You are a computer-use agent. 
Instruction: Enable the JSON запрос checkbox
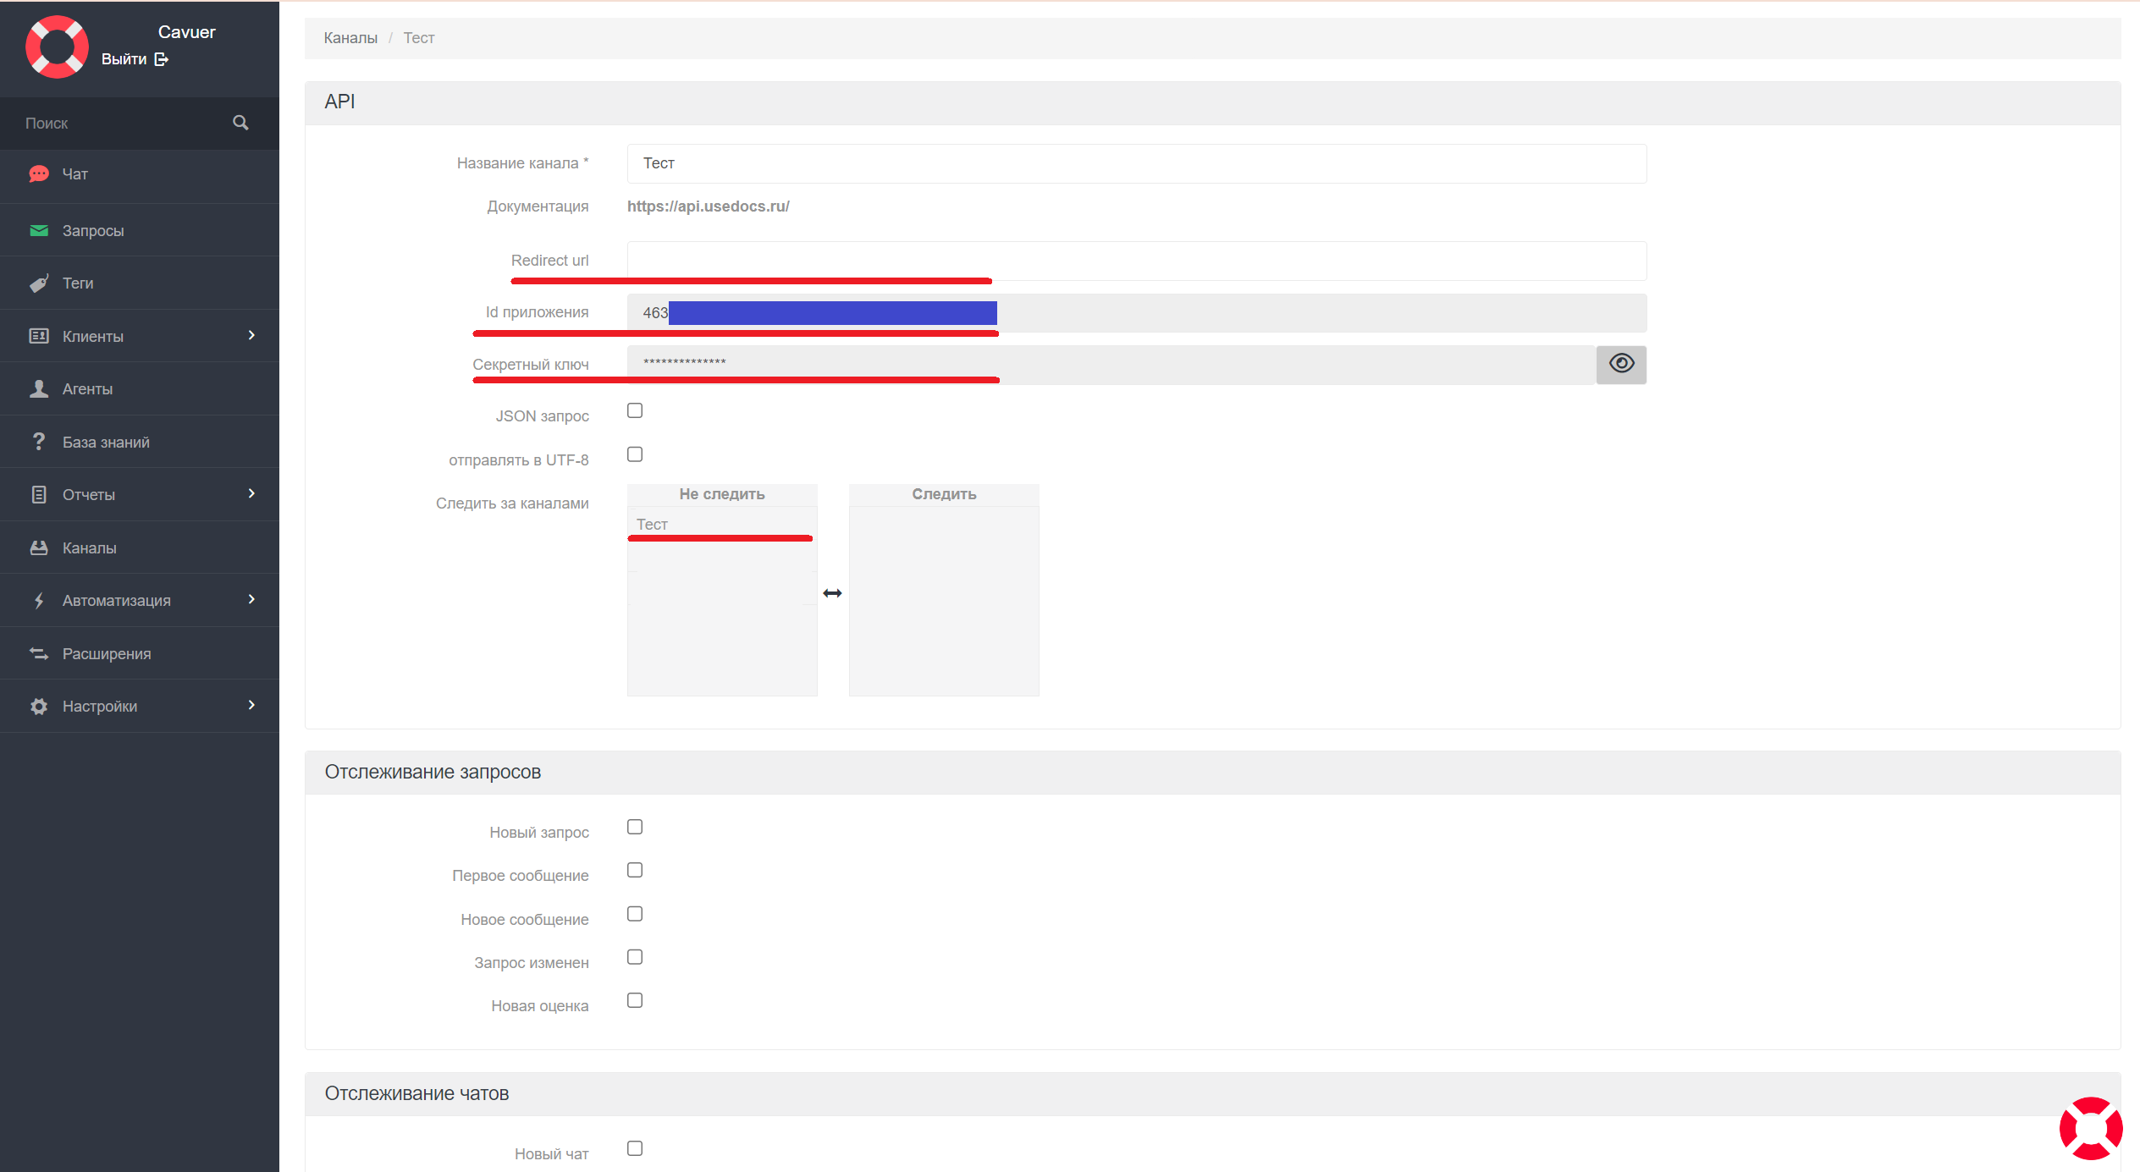click(634, 410)
